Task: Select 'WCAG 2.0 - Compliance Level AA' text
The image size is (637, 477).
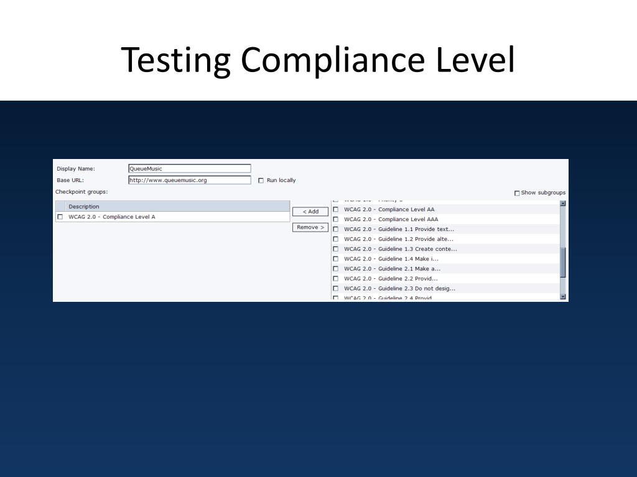Action: click(389, 209)
